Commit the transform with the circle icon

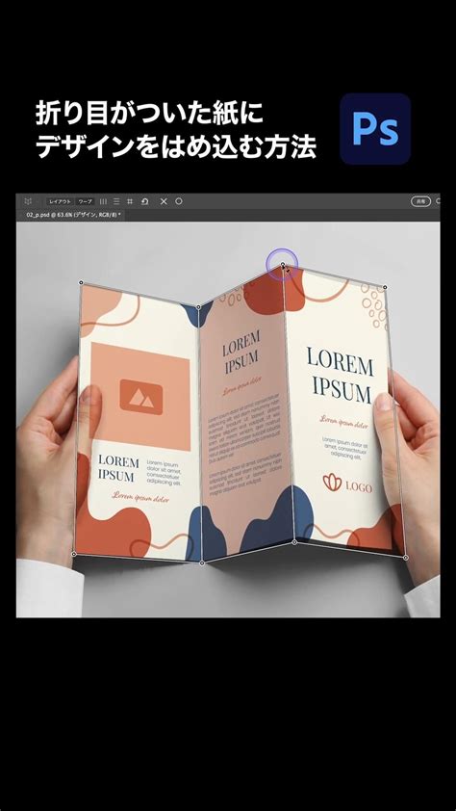(179, 201)
